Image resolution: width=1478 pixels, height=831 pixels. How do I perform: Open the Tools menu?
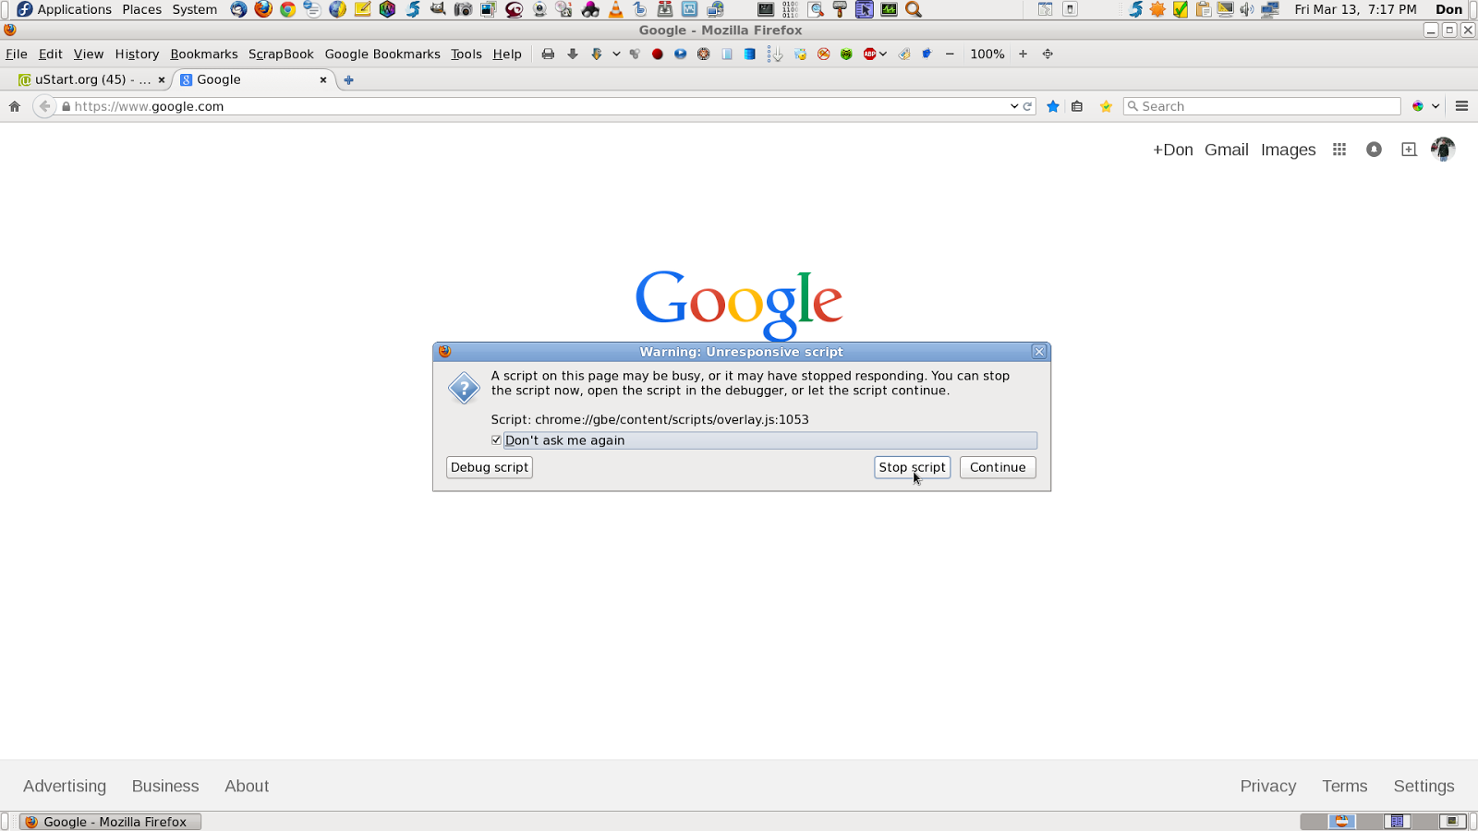pos(466,54)
